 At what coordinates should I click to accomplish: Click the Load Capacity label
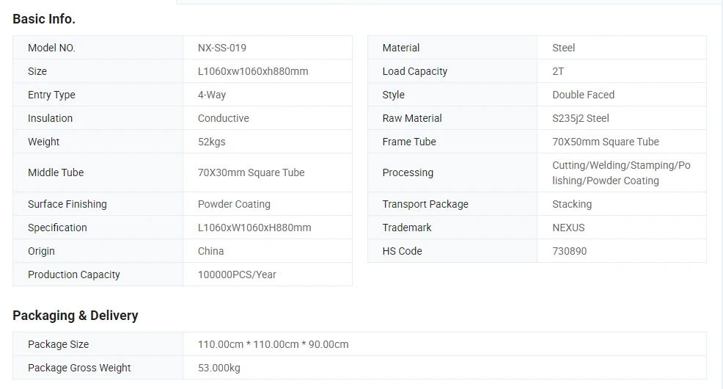[x=415, y=71]
